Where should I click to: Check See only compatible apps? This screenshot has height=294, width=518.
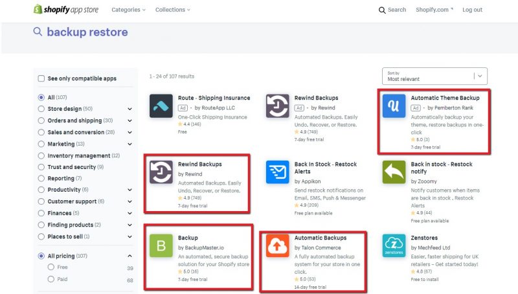[x=41, y=78]
